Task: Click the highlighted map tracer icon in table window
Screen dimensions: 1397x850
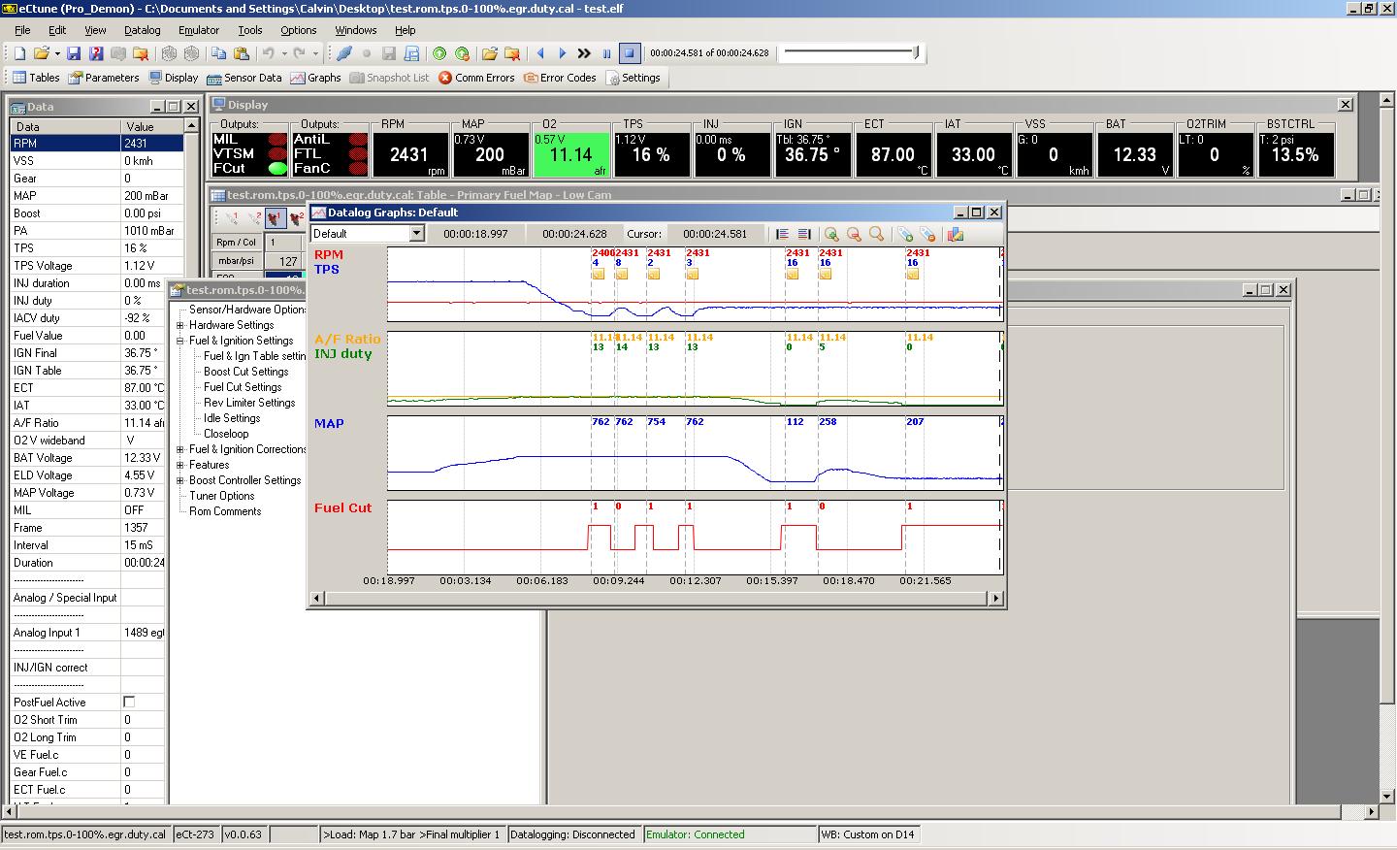Action: pos(276,218)
